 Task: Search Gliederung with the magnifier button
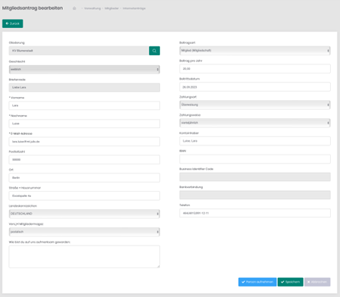tap(154, 51)
